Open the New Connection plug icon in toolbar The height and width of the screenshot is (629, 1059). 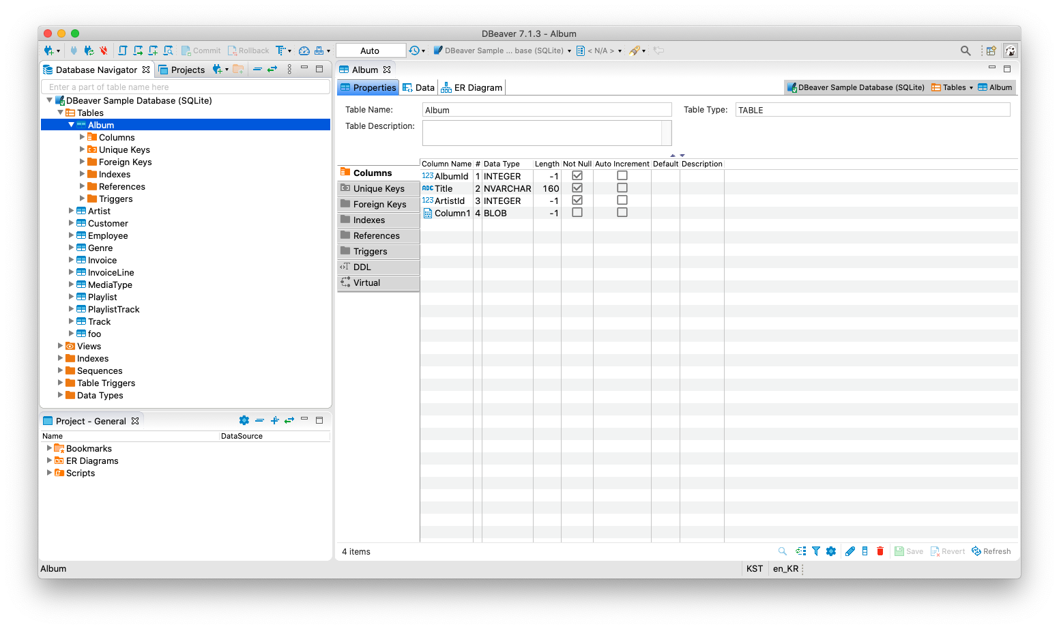click(x=48, y=50)
